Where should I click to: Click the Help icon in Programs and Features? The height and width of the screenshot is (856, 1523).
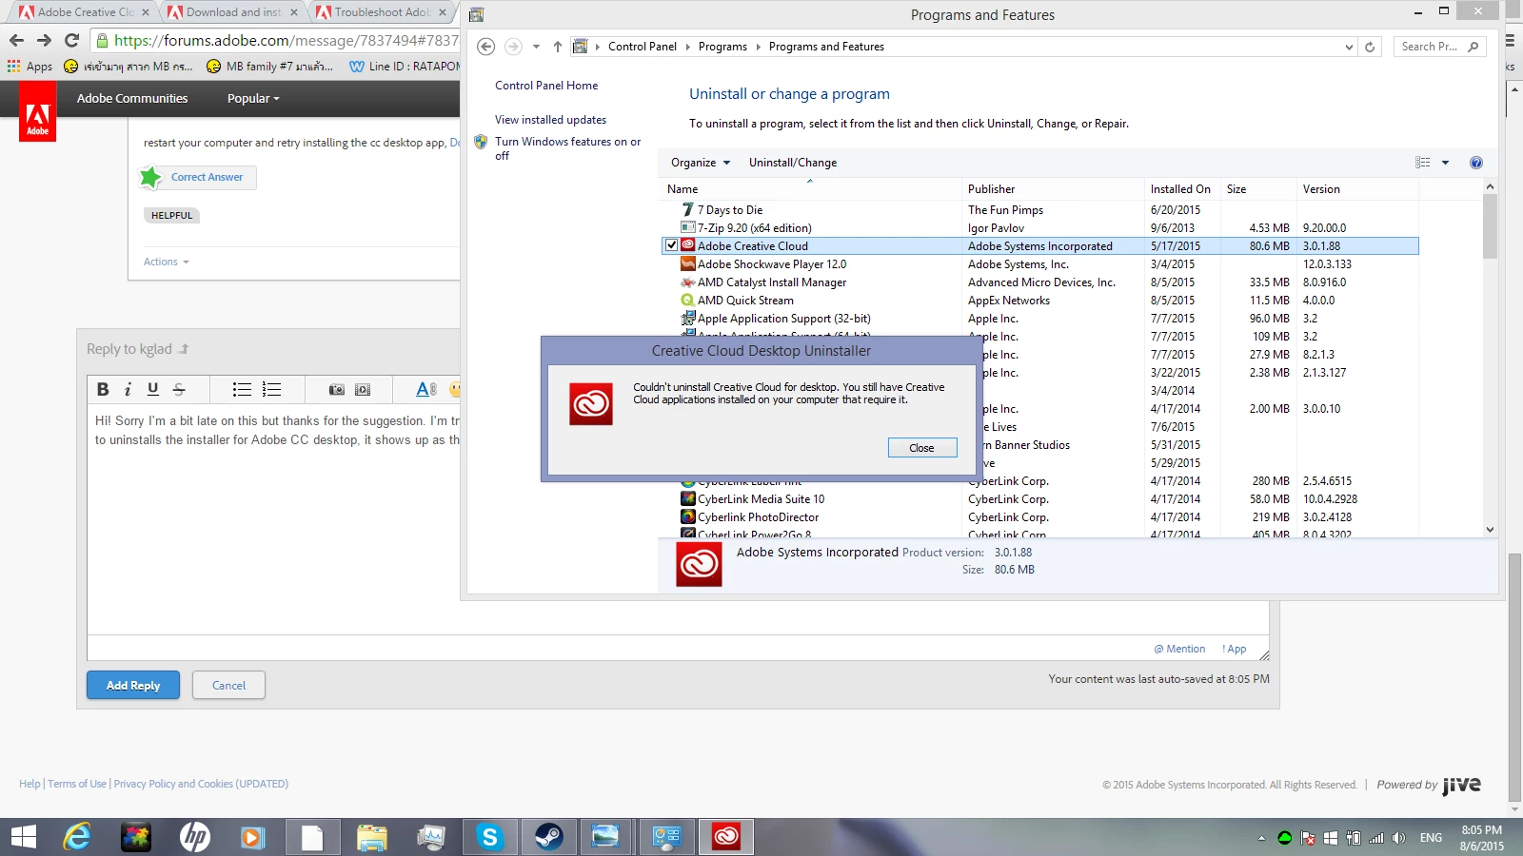tap(1475, 163)
